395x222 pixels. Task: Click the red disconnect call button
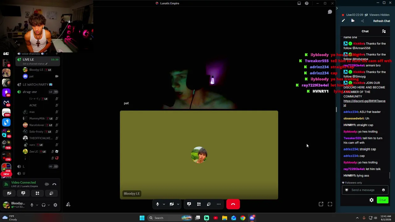click(x=233, y=204)
